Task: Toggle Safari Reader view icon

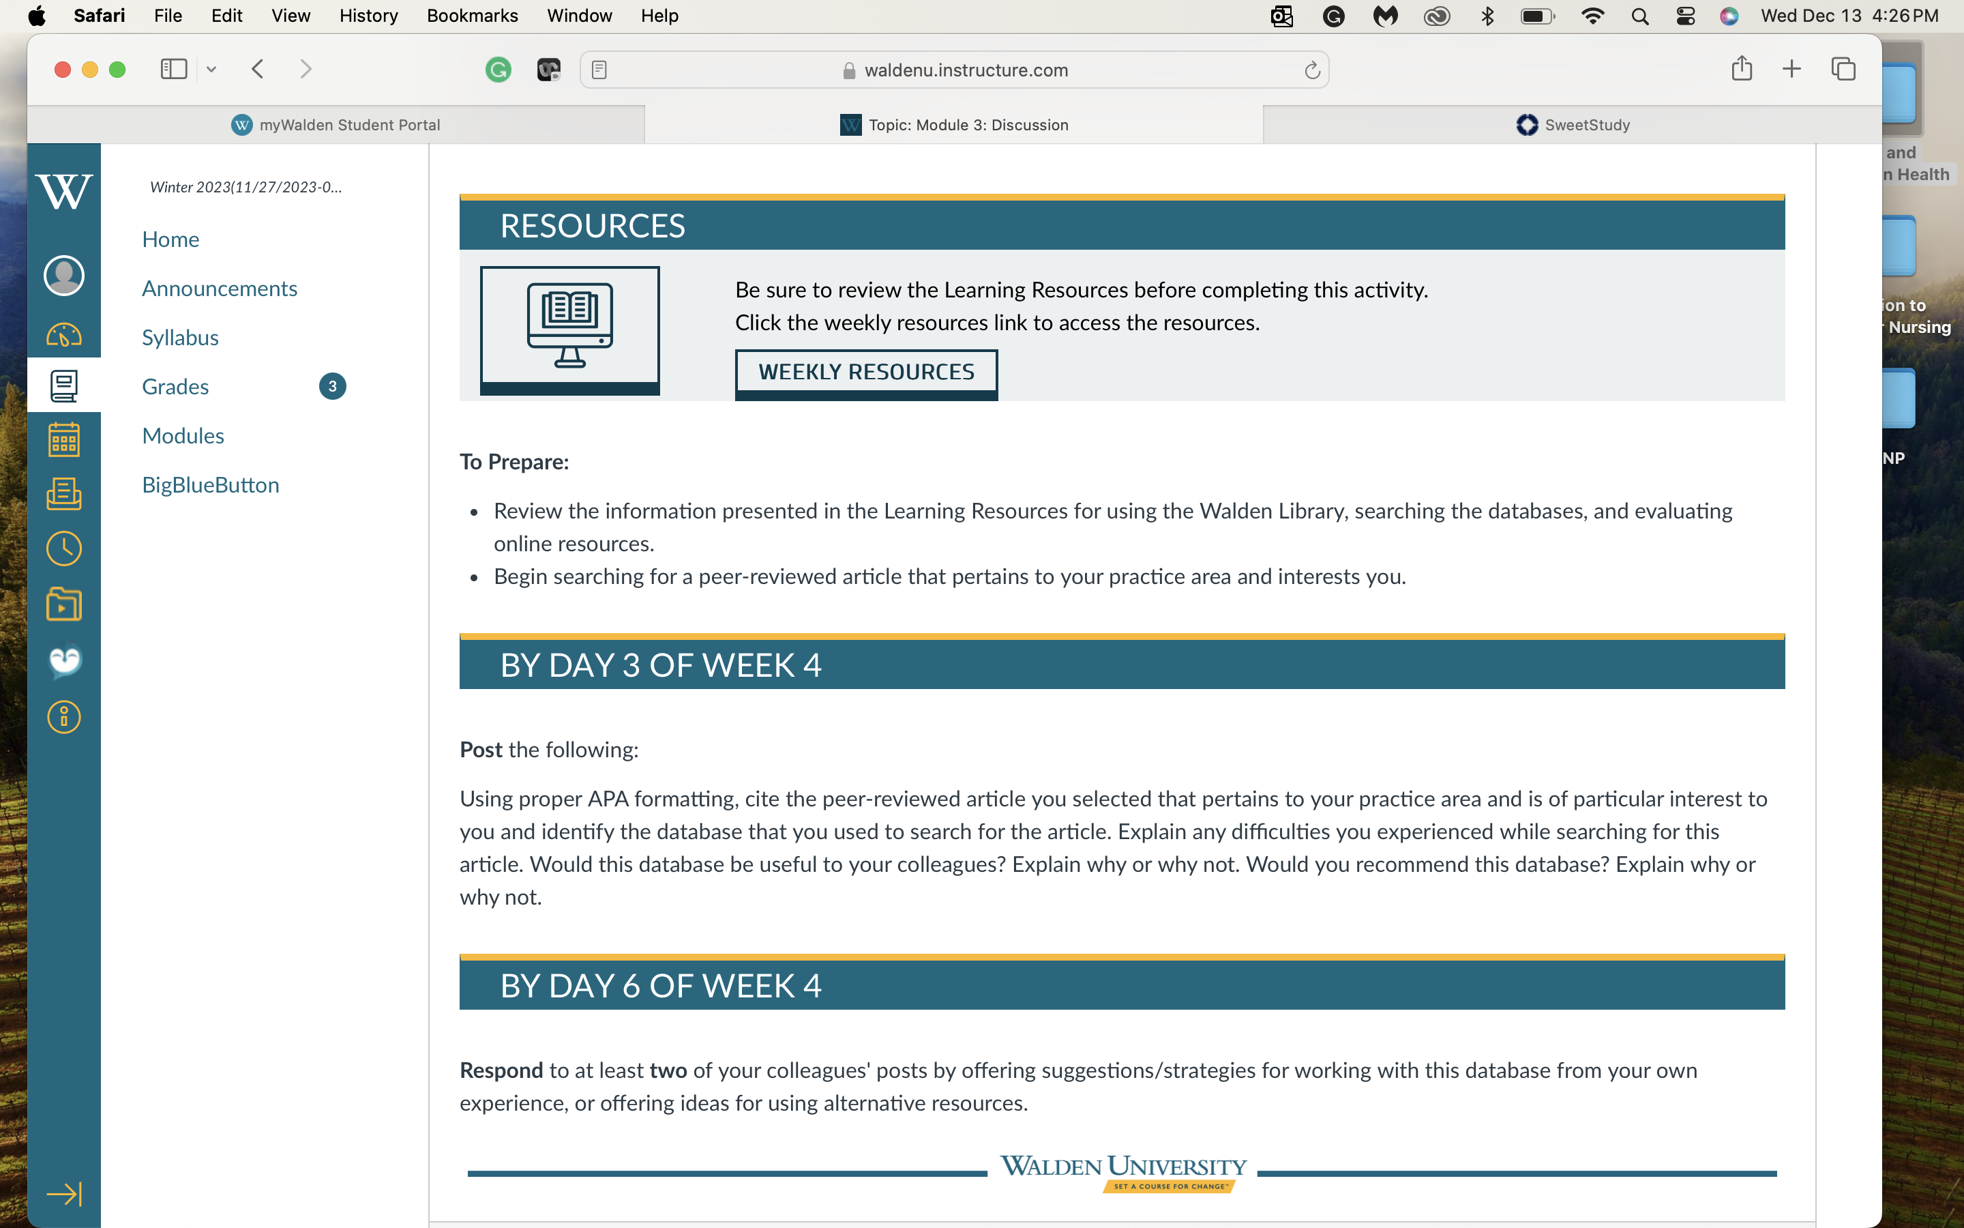Action: (x=599, y=70)
